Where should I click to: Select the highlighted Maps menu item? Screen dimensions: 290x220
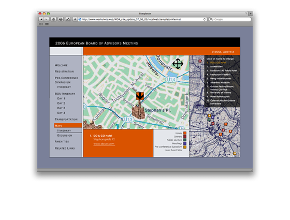click(68, 125)
